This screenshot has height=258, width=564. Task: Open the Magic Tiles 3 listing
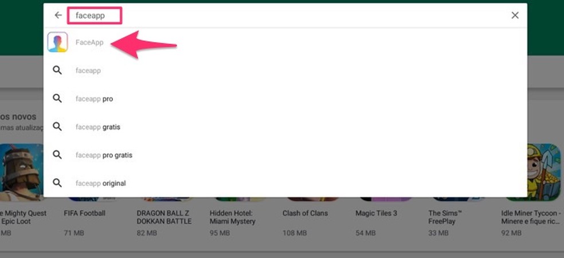(376, 213)
